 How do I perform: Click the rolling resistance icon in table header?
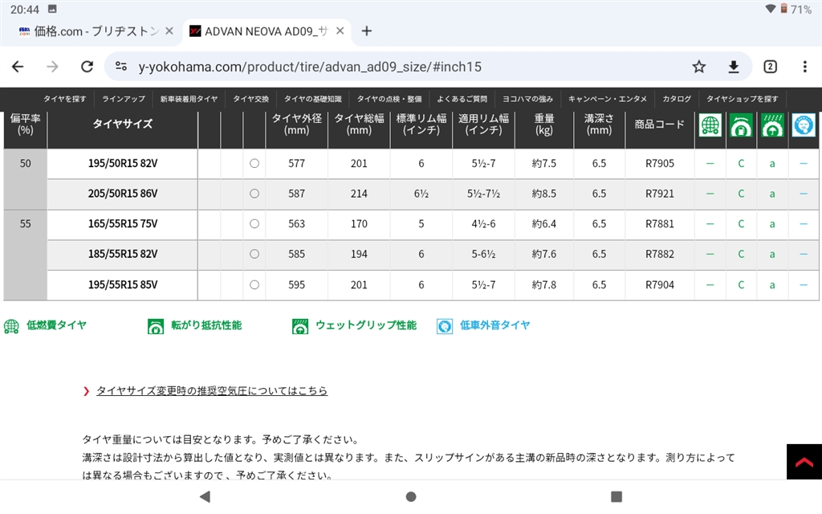click(741, 124)
